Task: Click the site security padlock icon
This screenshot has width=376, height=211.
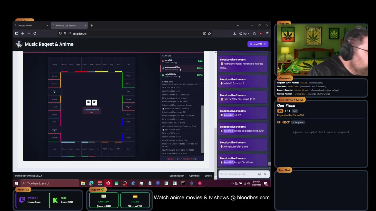Action: (65, 34)
